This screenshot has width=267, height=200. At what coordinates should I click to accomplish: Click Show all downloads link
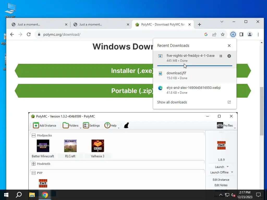pyautogui.click(x=172, y=102)
